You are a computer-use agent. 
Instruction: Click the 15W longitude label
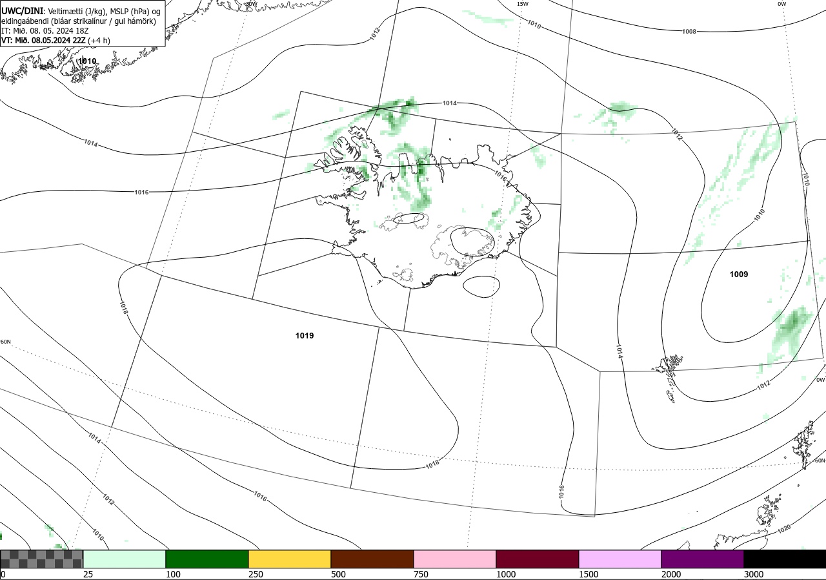523,4
